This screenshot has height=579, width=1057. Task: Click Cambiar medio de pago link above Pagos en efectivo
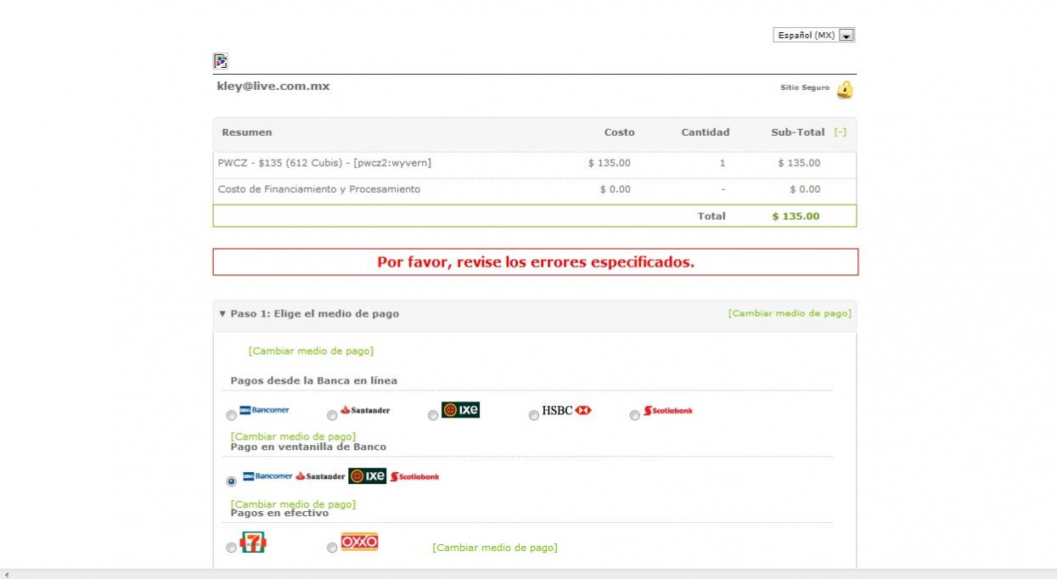point(293,504)
